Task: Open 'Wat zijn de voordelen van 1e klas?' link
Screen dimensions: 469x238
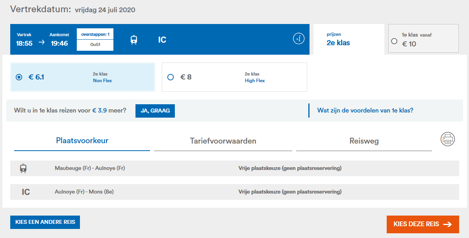Action: [365, 111]
